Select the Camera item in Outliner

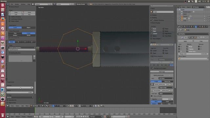(x=185, y=16)
